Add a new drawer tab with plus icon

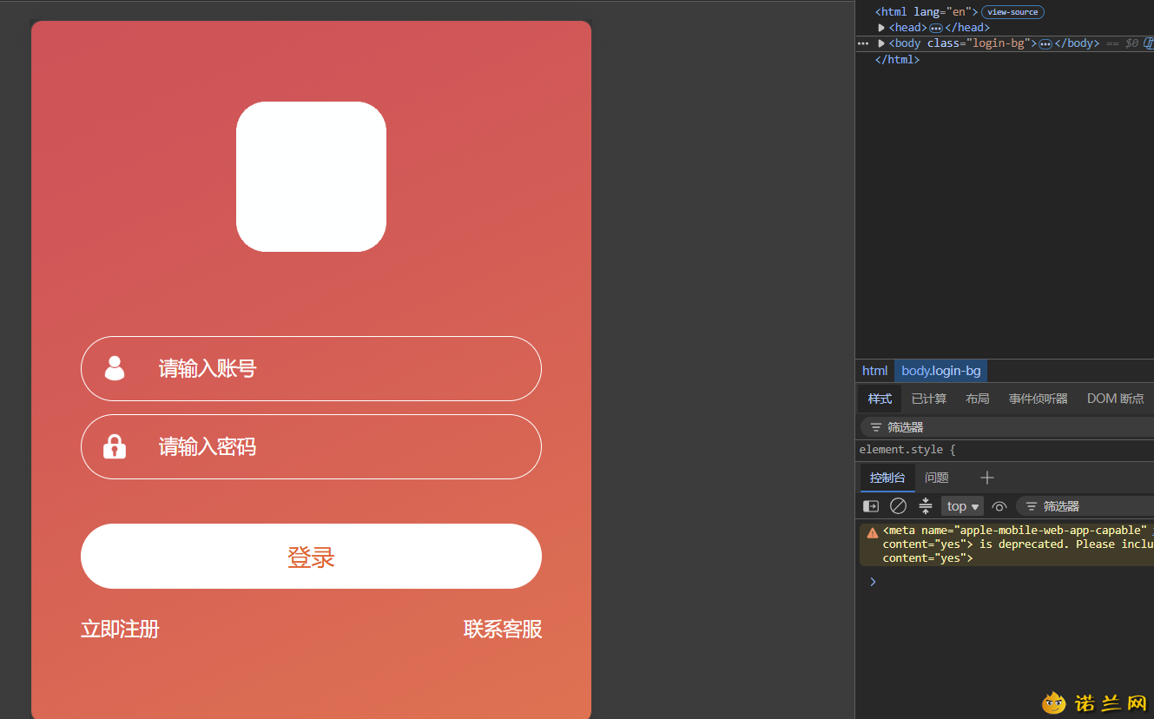tap(986, 478)
